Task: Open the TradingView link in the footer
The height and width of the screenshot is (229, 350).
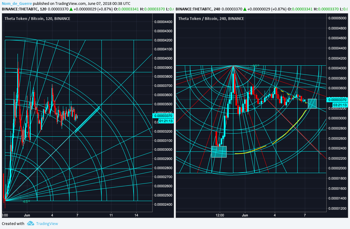Action: coord(47,224)
